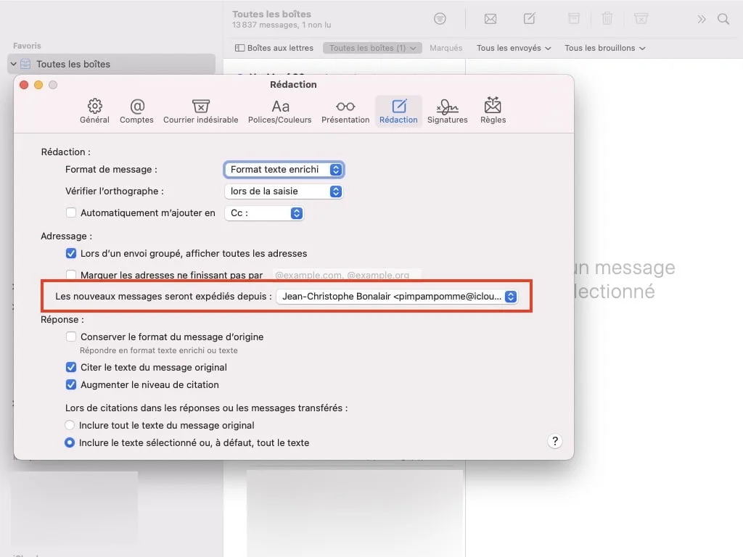Open the Cc dropdown for auto-adding yourself
Image resolution: width=743 pixels, height=557 pixels.
[x=264, y=213]
